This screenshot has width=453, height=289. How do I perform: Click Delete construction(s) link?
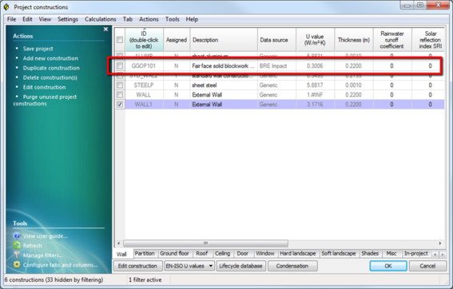coord(50,77)
